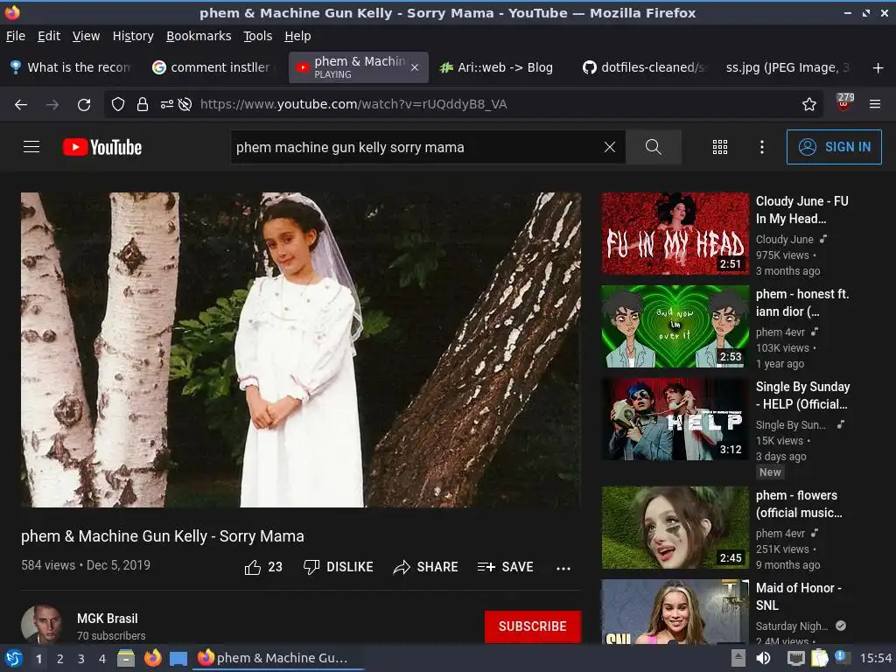Open the View menu
Image resolution: width=896 pixels, height=672 pixels.
tap(87, 36)
